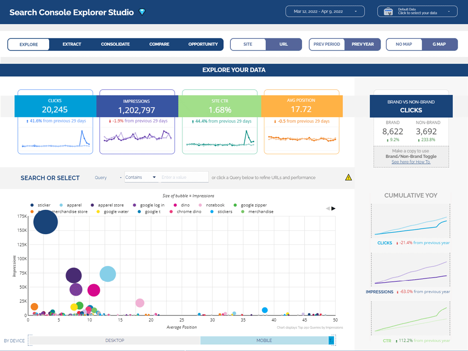Open the COMPARE tab
The image size is (468, 351).
pos(159,44)
